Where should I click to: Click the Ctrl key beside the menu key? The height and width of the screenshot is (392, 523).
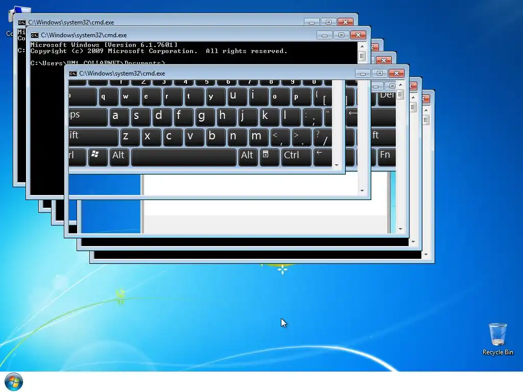pos(296,157)
